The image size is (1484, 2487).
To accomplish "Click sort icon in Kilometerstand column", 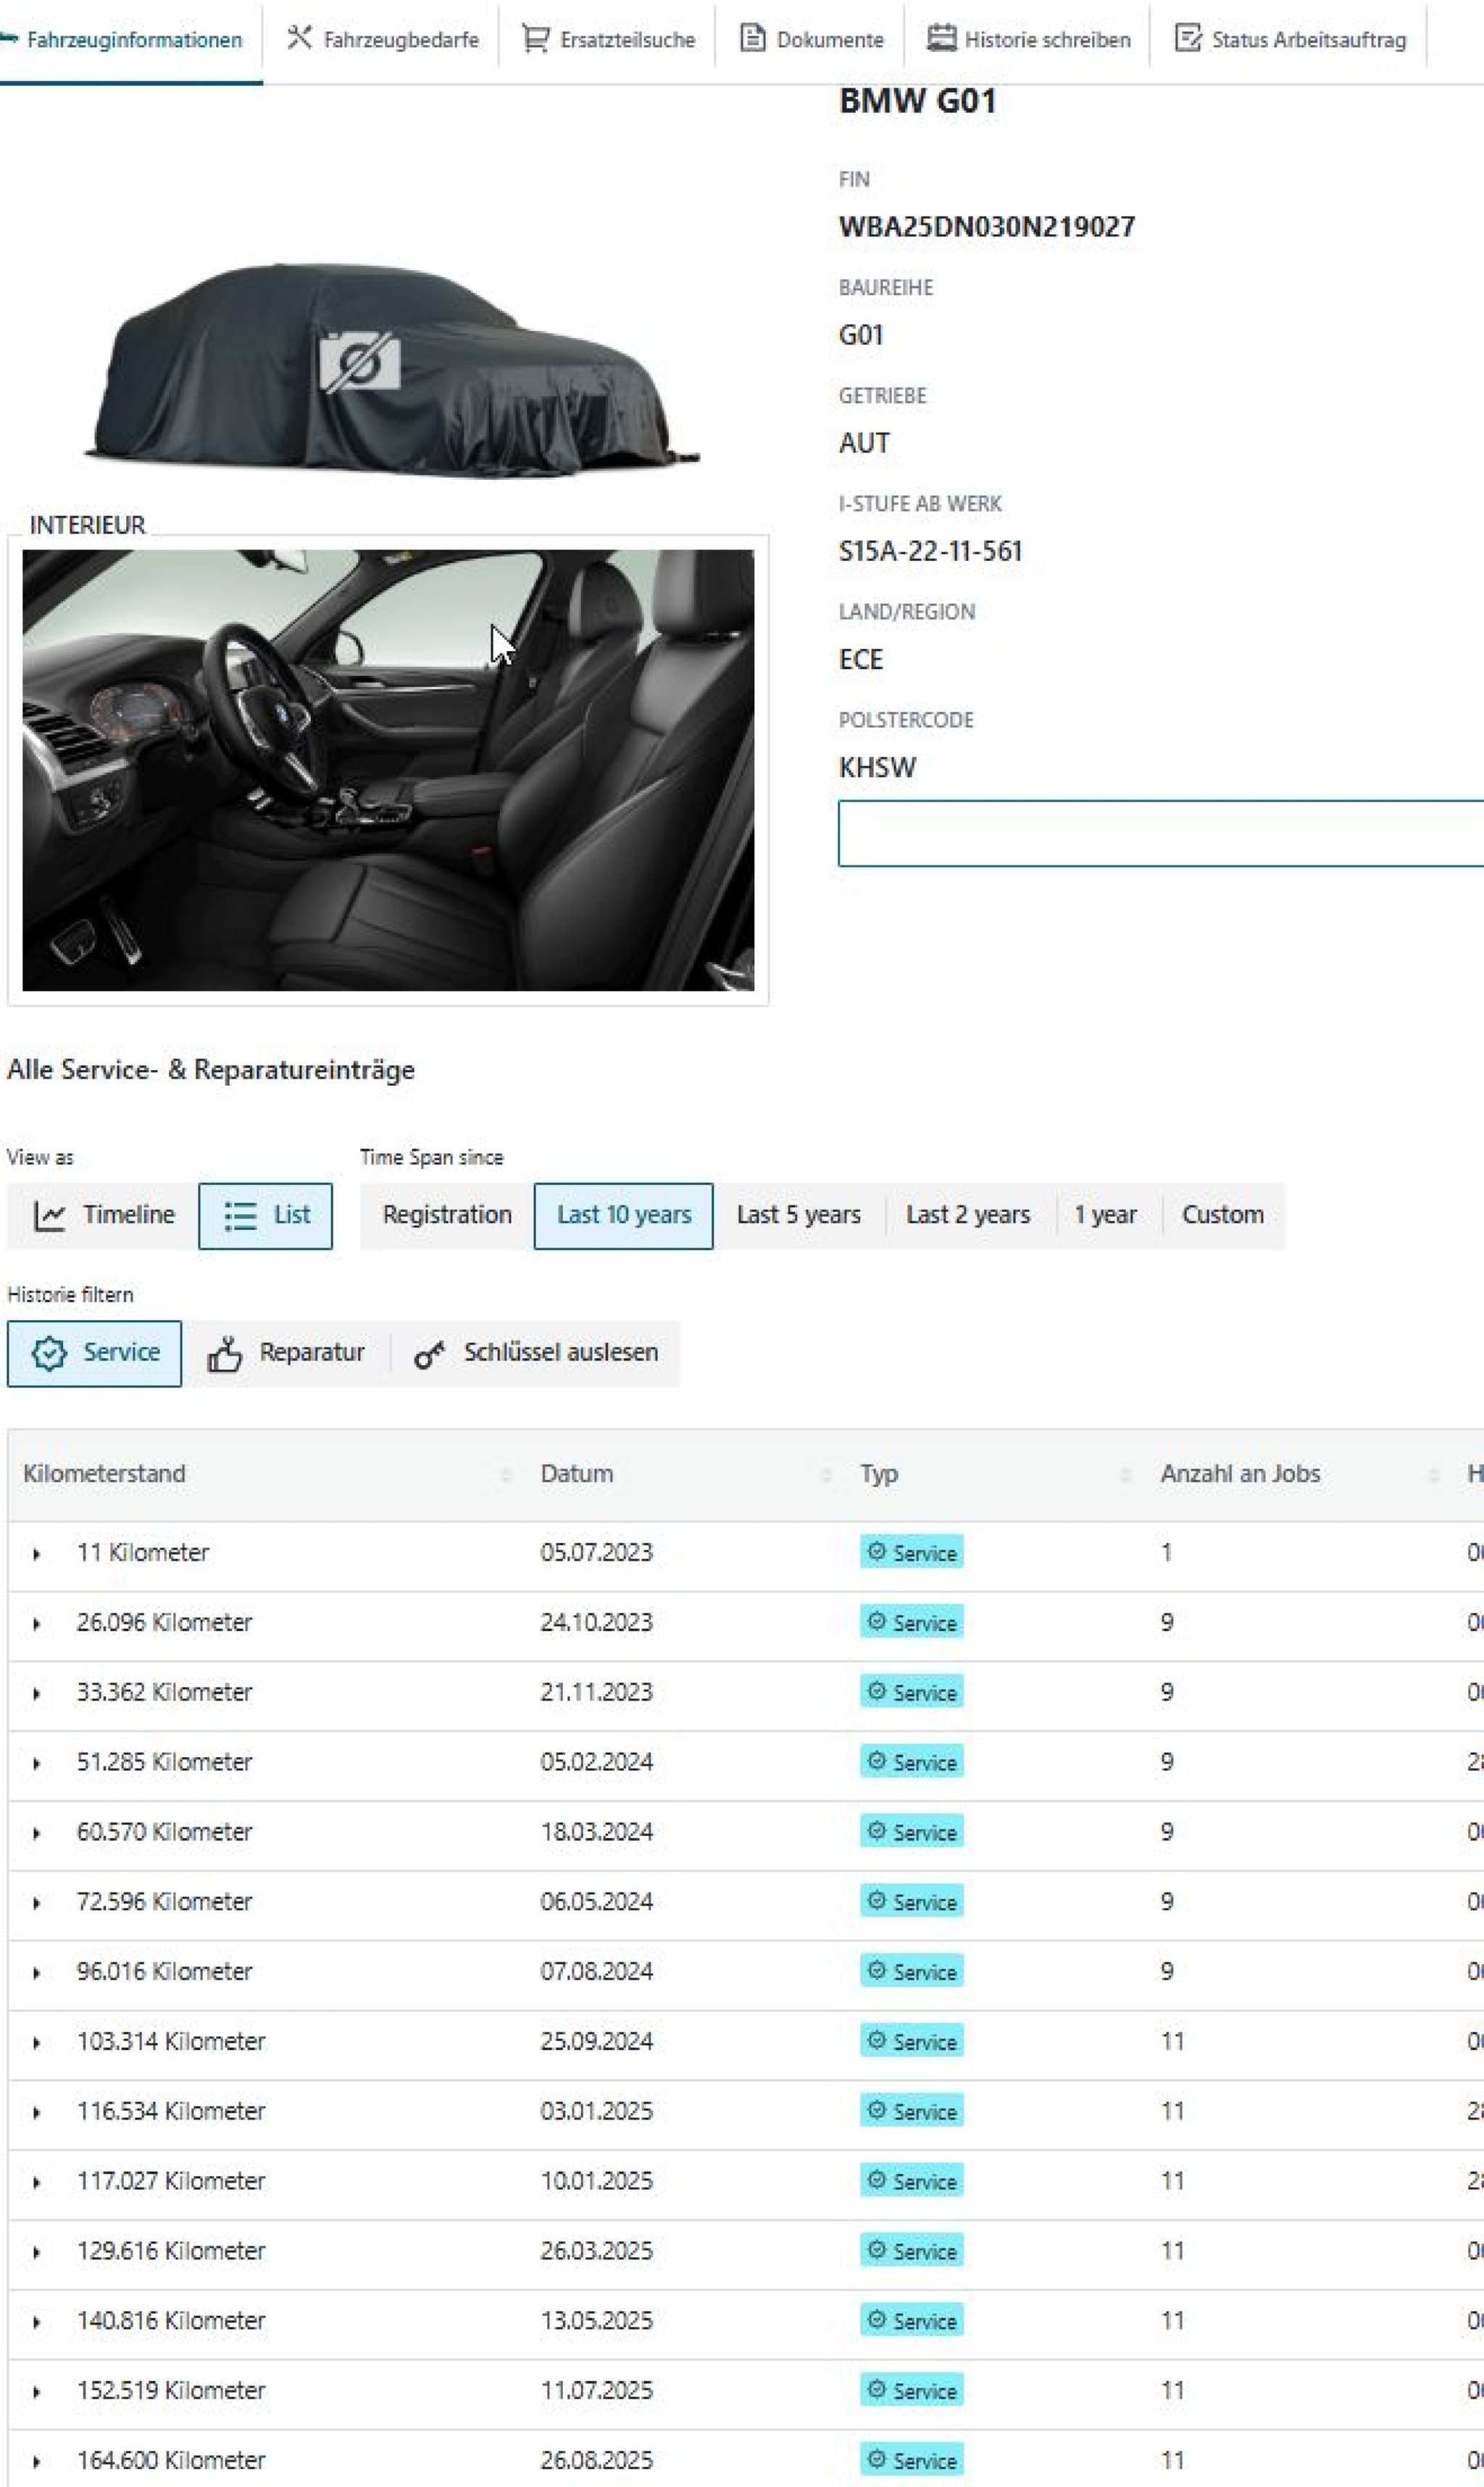I will coord(506,1474).
